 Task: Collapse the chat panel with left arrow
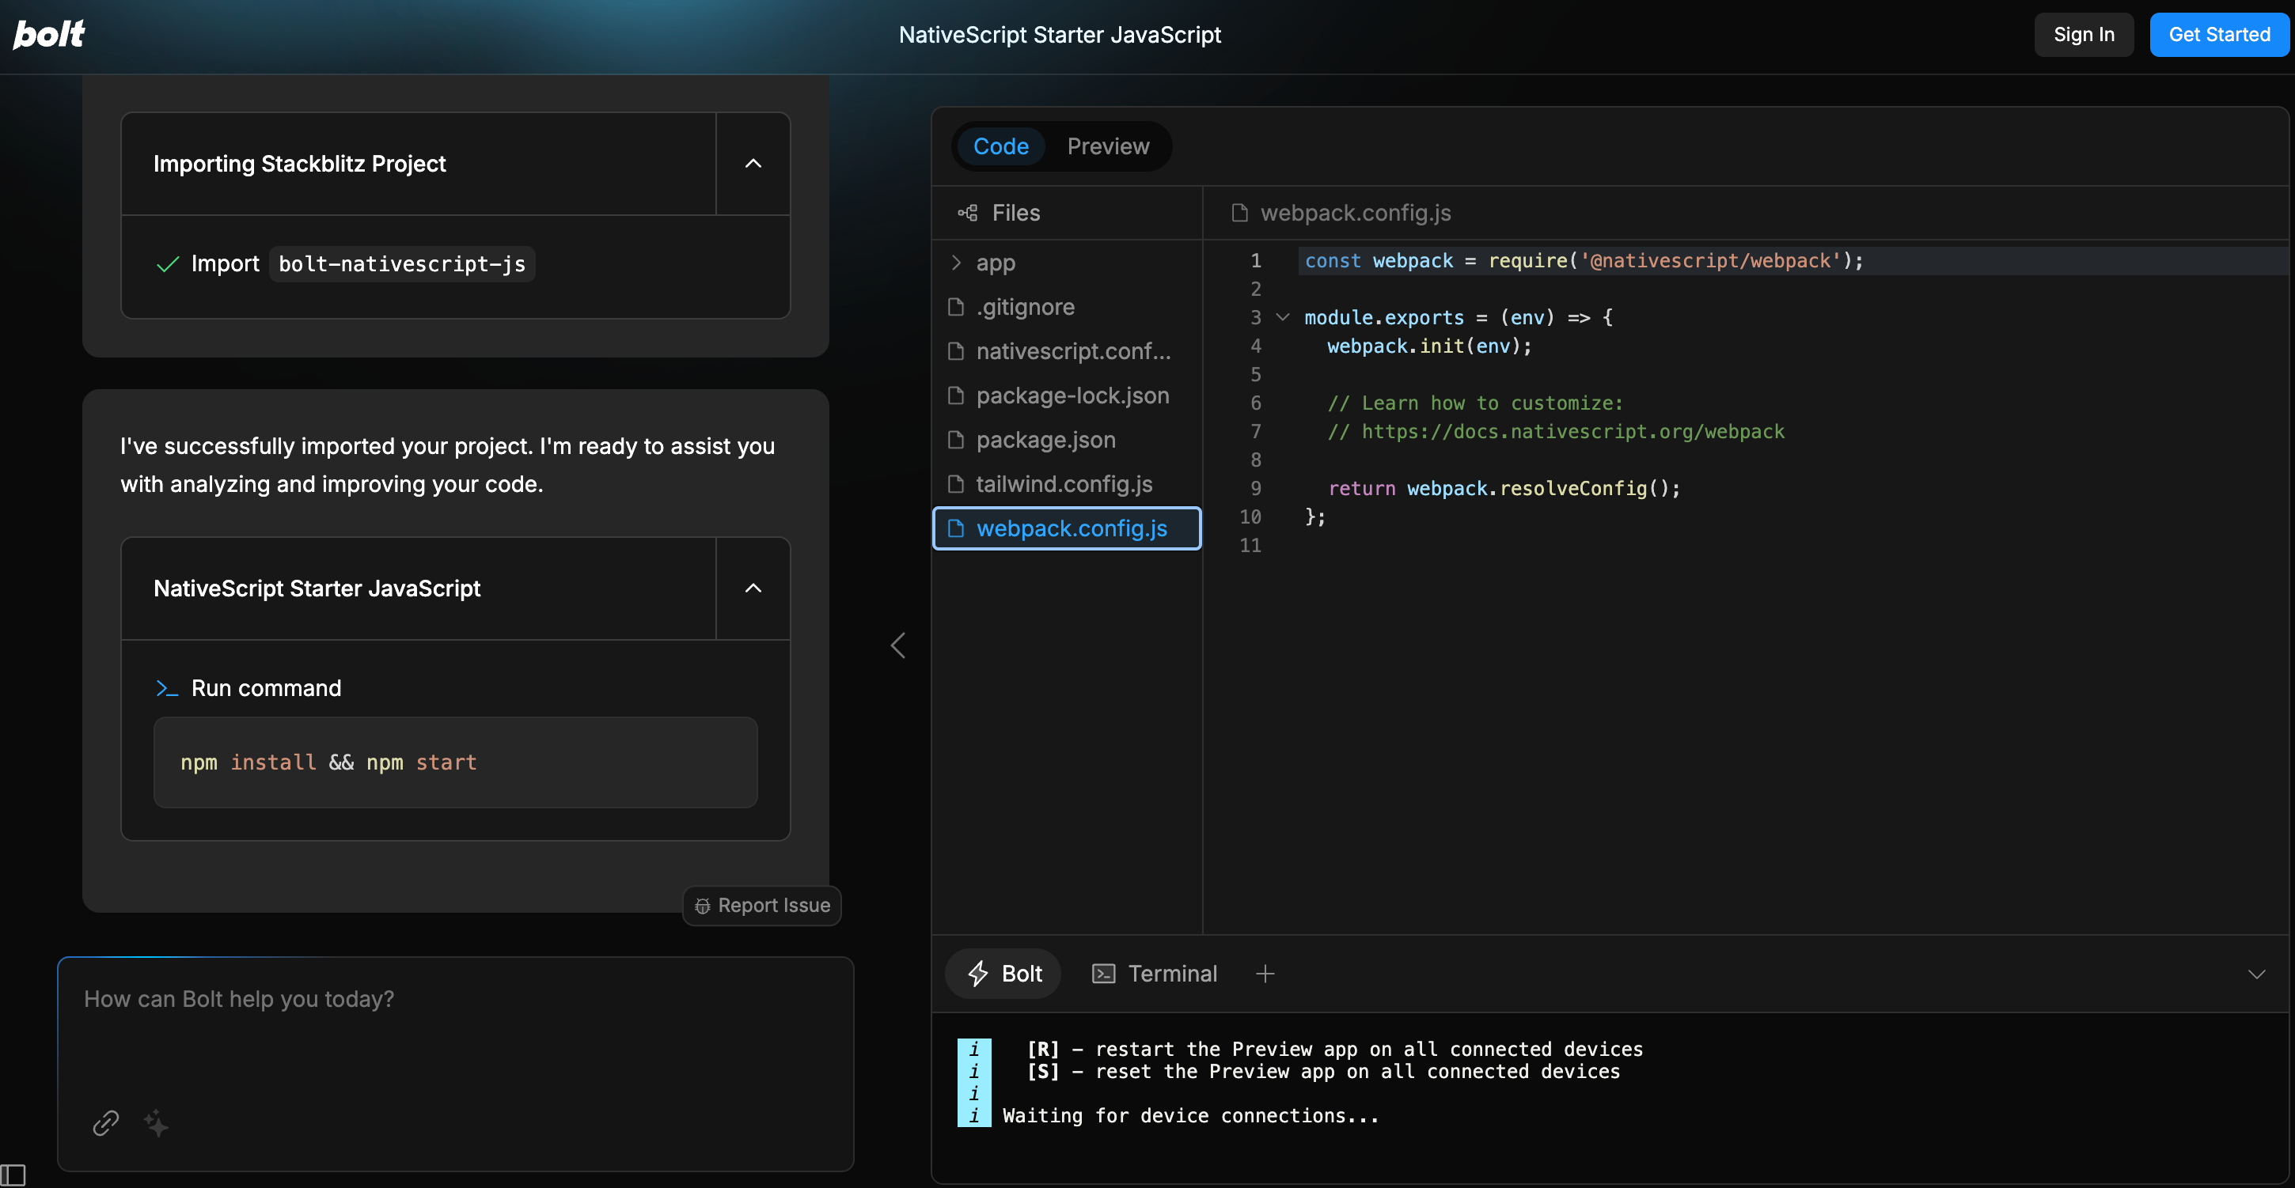(x=898, y=645)
